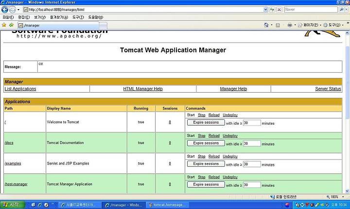Click the Naver search box
Screen dimensions: 350x209
point(311,10)
